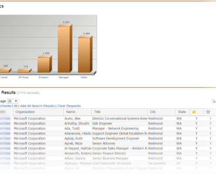Screen dimensions: 216x174
Task: Click the title Senior Finance Director
Action: click(109, 154)
